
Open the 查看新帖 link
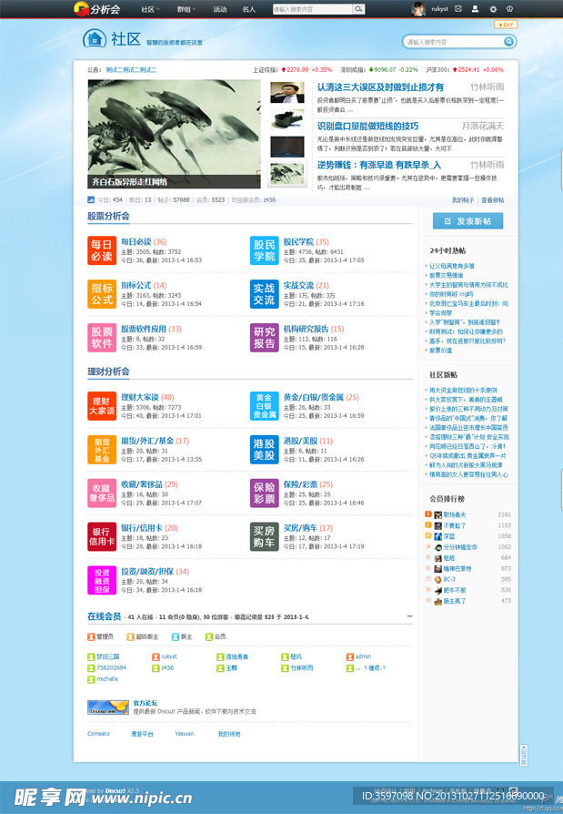pyautogui.click(x=492, y=200)
